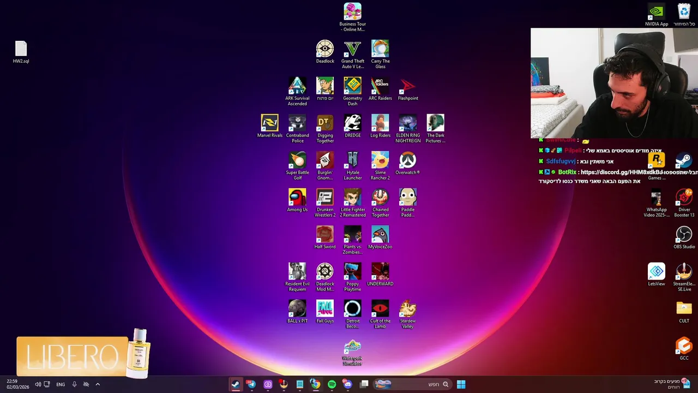Open the Carry The Glass icon
Image resolution: width=698 pixels, height=393 pixels.
click(380, 55)
